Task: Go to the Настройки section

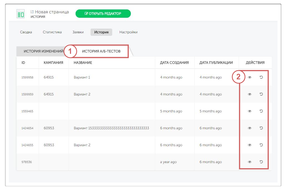Action: pos(128,32)
